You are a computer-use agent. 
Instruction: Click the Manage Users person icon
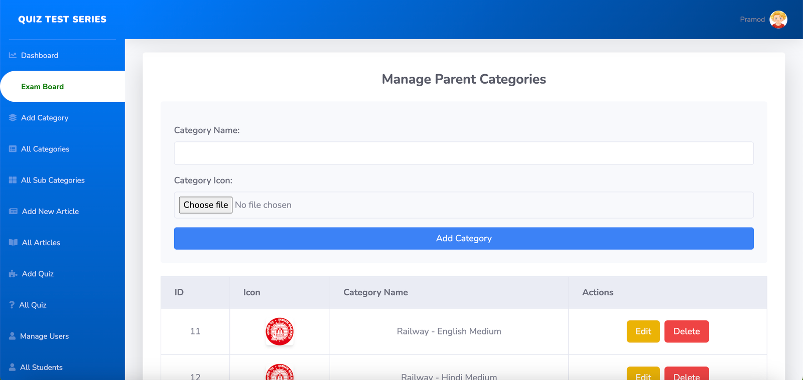click(12, 336)
